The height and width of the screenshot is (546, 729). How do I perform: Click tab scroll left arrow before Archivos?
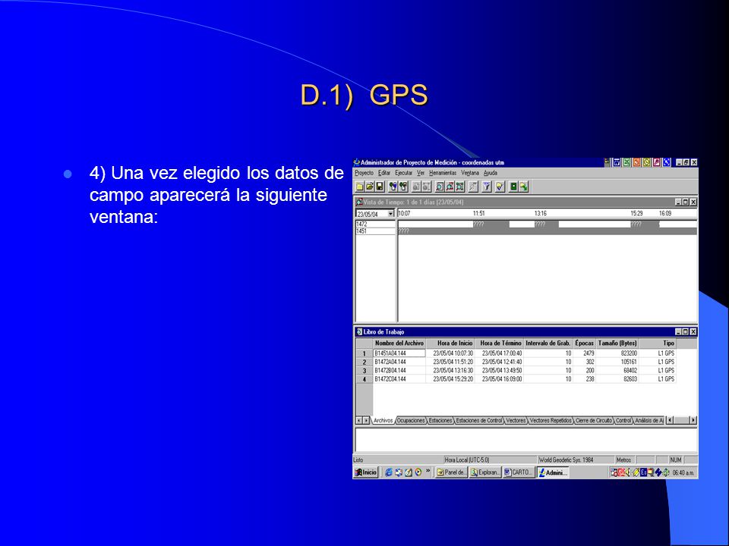pos(359,421)
